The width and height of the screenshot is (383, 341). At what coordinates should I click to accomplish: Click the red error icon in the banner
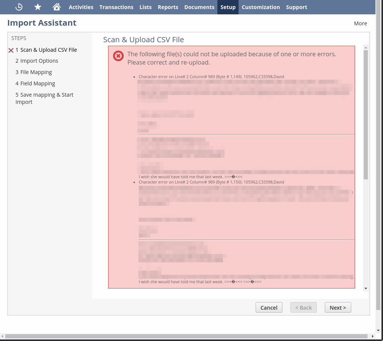118,56
